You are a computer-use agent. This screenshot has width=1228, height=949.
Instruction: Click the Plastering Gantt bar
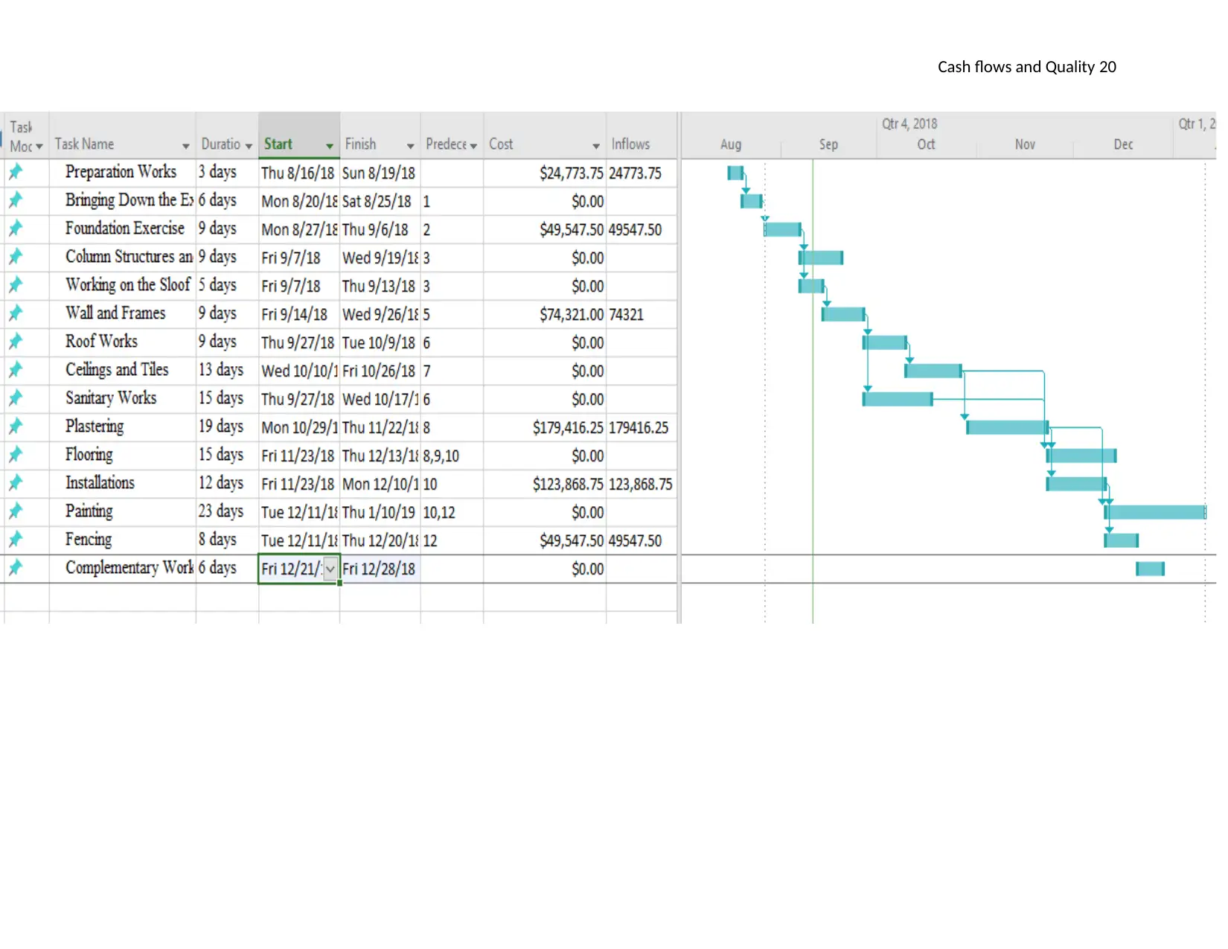pos(1008,427)
